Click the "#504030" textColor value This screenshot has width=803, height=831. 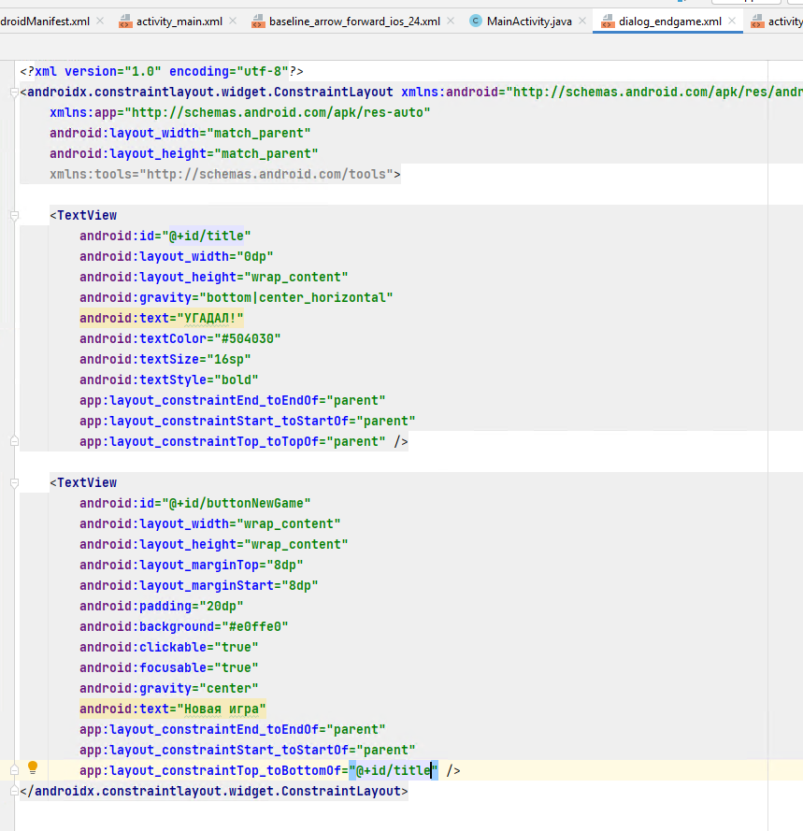tap(248, 338)
